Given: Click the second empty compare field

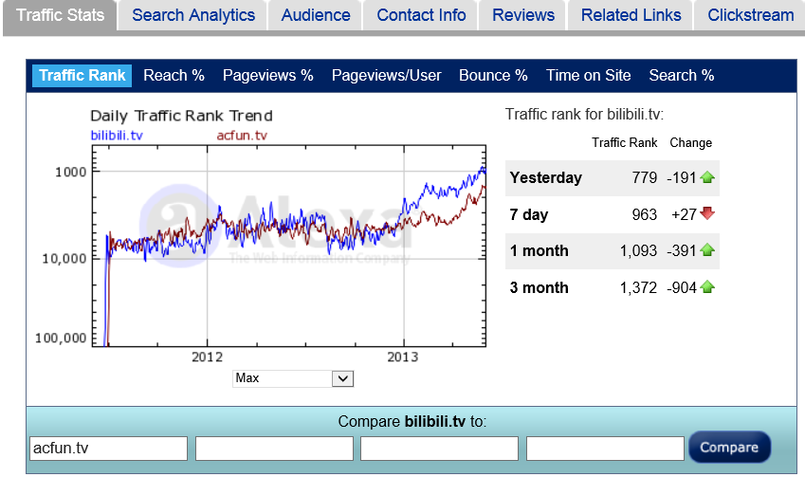Looking at the screenshot, I should [274, 449].
